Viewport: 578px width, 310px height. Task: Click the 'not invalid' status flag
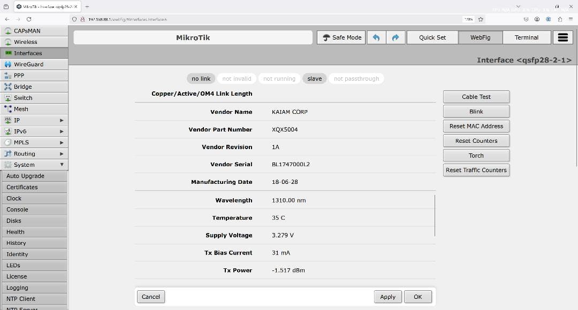point(237,79)
